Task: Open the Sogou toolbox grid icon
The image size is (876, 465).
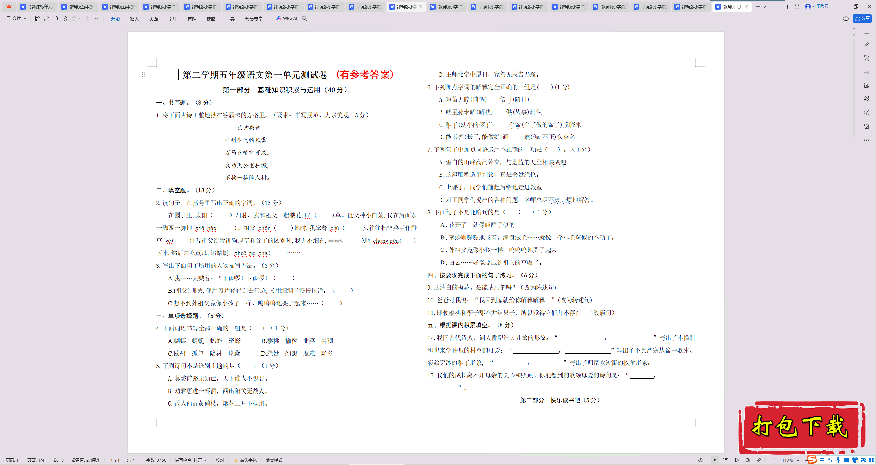Action: point(871,460)
